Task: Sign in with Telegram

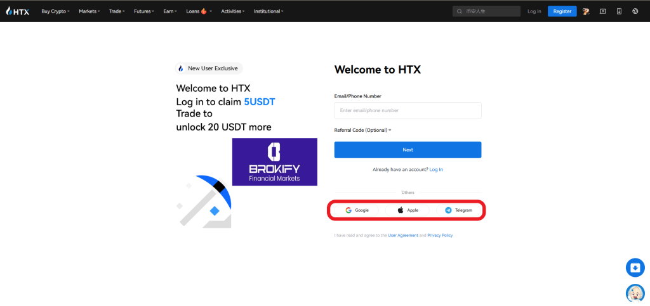Action: (x=458, y=210)
